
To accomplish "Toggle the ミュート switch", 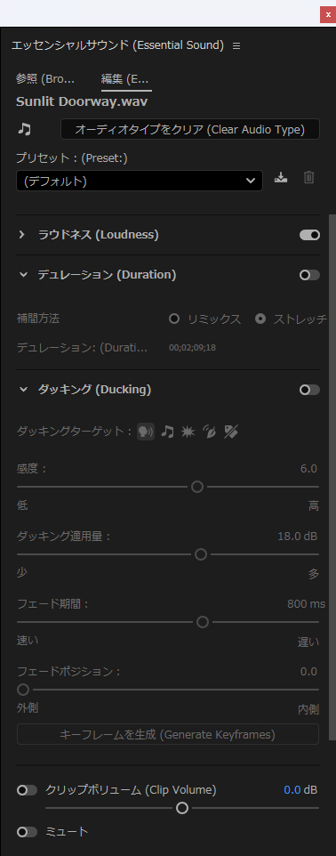I will pos(28,831).
